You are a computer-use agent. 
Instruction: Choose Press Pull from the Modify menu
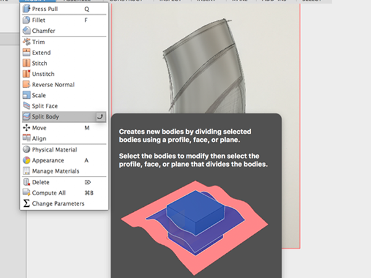click(64, 9)
